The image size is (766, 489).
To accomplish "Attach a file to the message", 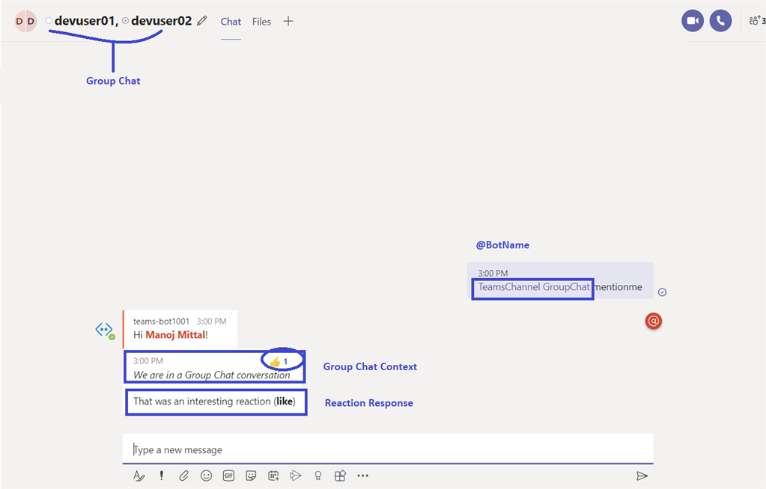I will point(183,476).
